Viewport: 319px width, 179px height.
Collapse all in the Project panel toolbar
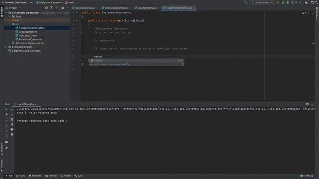coord(56,8)
